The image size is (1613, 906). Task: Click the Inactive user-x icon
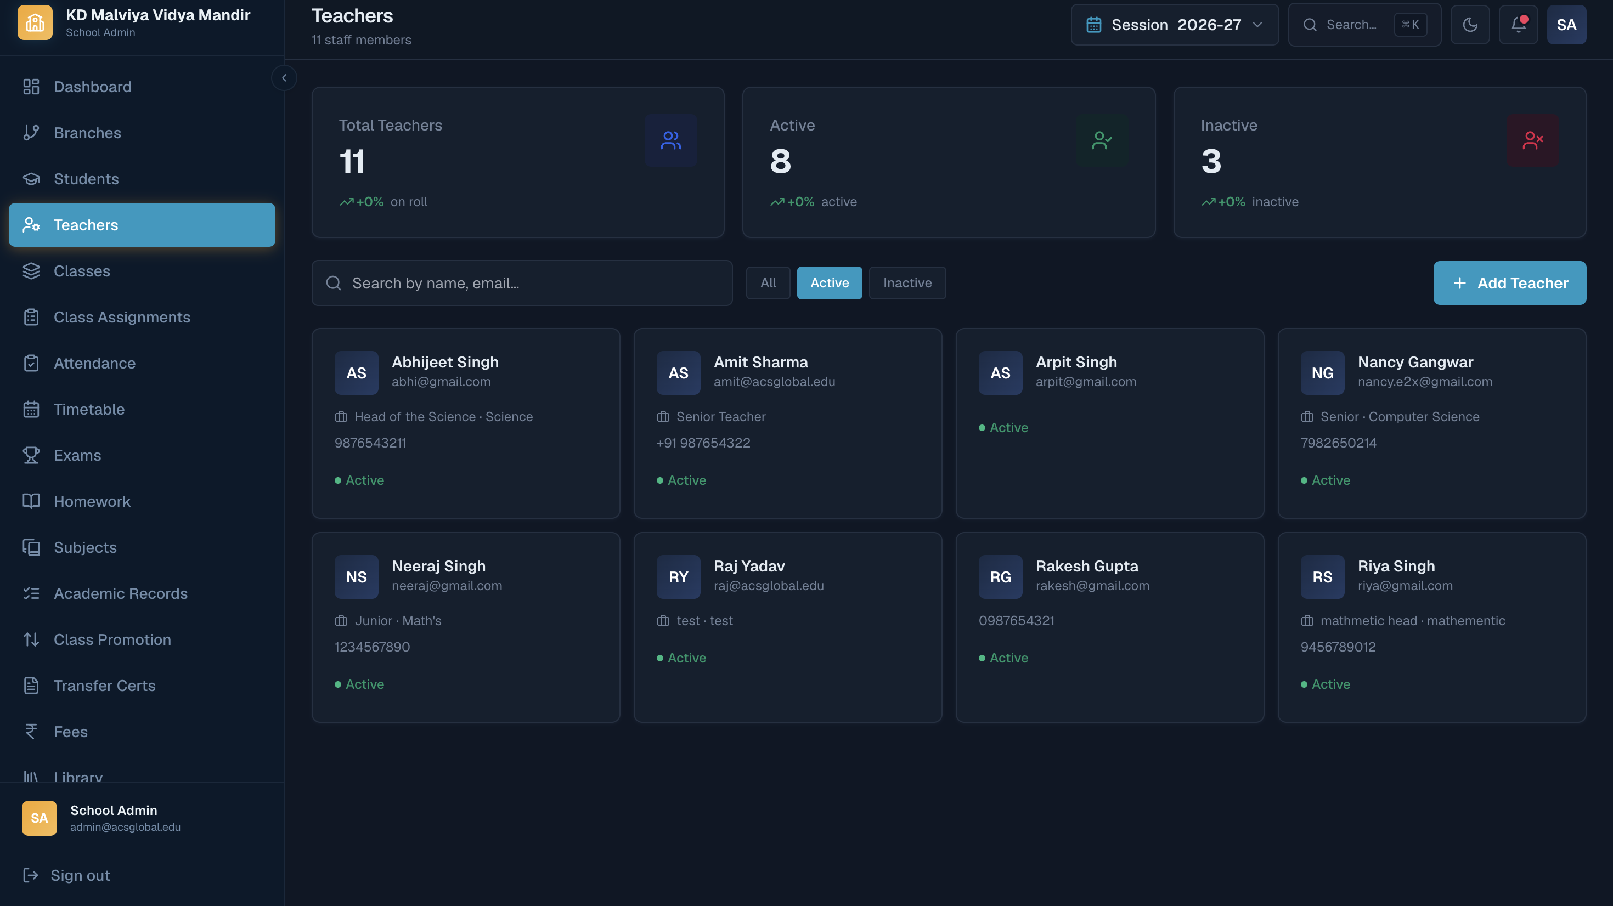point(1533,140)
